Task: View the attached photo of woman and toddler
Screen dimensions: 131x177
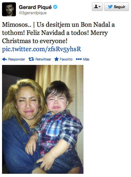Action: (x=43, y=119)
